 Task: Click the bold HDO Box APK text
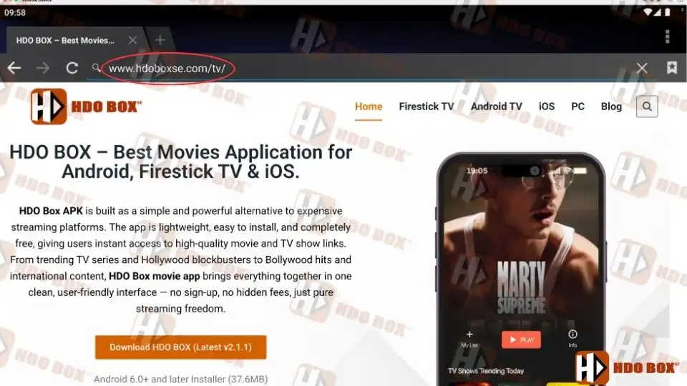pyautogui.click(x=51, y=210)
